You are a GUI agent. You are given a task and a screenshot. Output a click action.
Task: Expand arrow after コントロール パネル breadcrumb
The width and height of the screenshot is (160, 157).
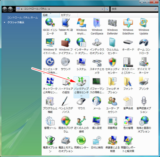(x=49, y=9)
